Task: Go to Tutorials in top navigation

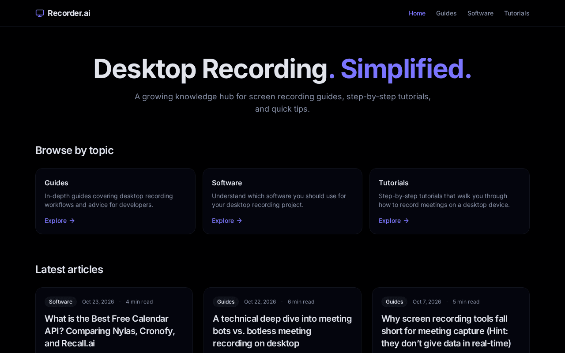Action: (516, 13)
